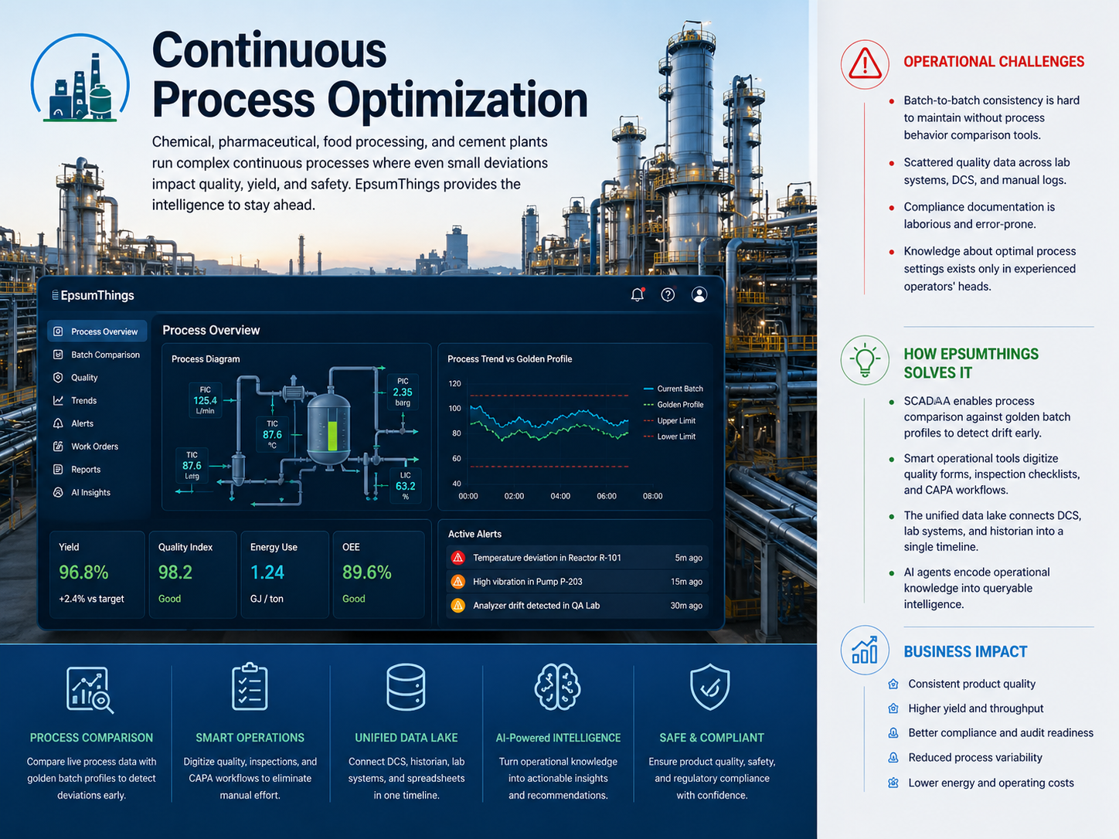Click the OEE 89.6% card

click(379, 574)
